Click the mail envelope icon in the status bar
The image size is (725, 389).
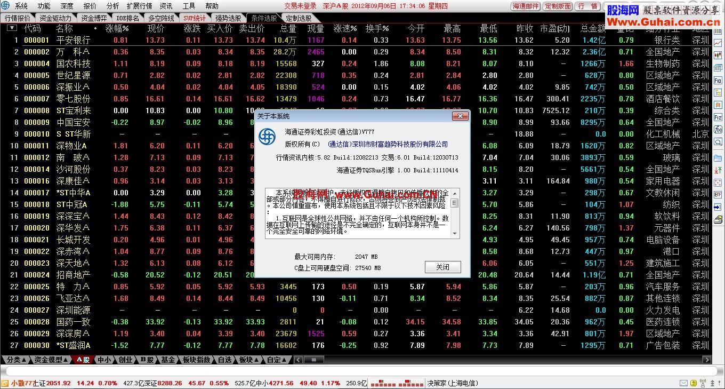[x=683, y=383]
